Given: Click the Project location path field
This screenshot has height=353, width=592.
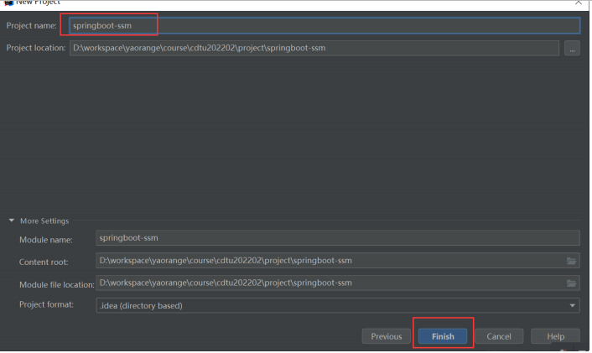Looking at the screenshot, I should click(314, 48).
